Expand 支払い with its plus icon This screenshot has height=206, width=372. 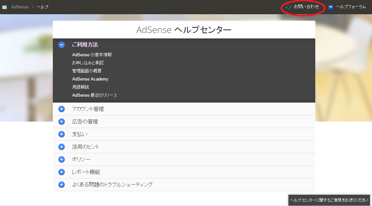point(62,134)
